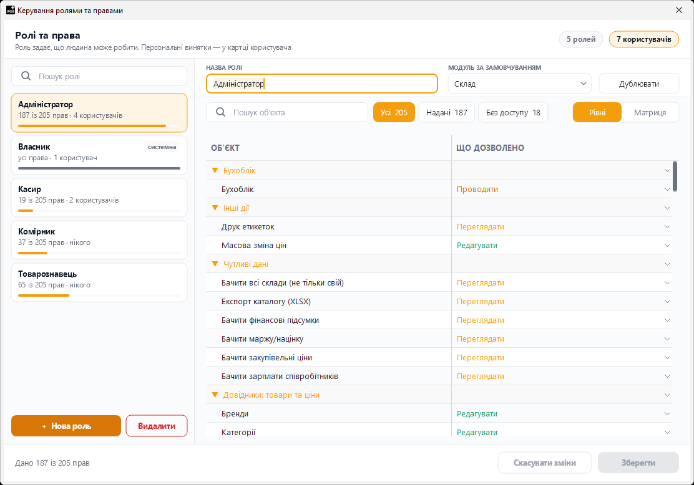
Task: Switch to Рівні view
Action: click(597, 112)
